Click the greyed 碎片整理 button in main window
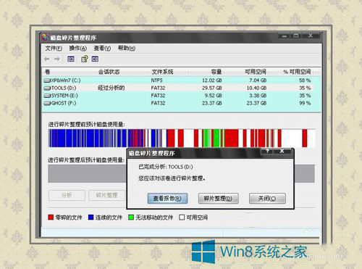The image size is (362, 269). pos(106,195)
